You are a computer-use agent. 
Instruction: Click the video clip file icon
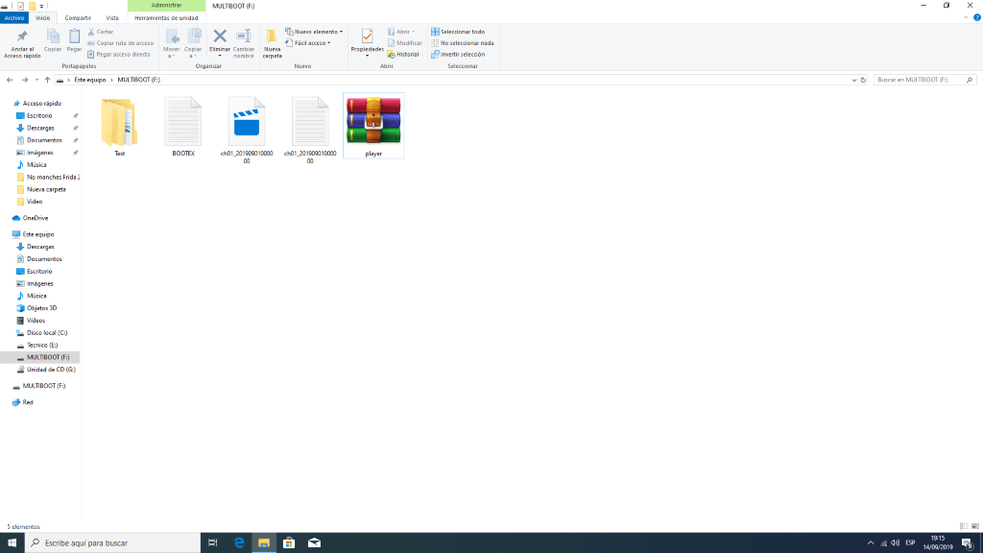pyautogui.click(x=247, y=122)
